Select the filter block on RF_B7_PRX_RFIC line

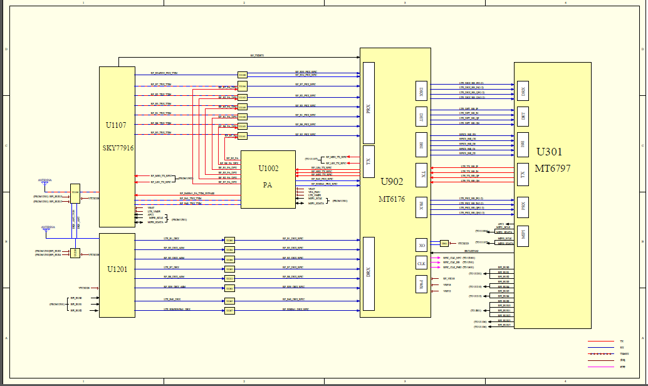coord(243,86)
